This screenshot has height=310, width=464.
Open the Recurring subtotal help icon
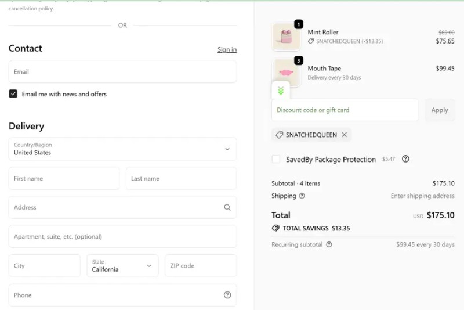(x=329, y=244)
